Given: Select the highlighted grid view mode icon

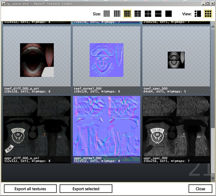Looking at the screenshot, I should click(208, 14).
